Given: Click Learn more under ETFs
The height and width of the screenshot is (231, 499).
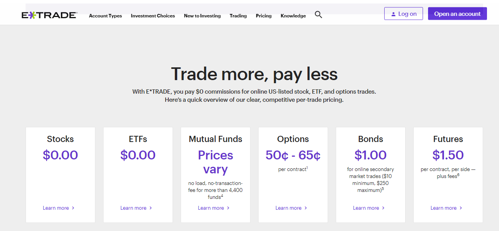Looking at the screenshot, I should [x=136, y=208].
